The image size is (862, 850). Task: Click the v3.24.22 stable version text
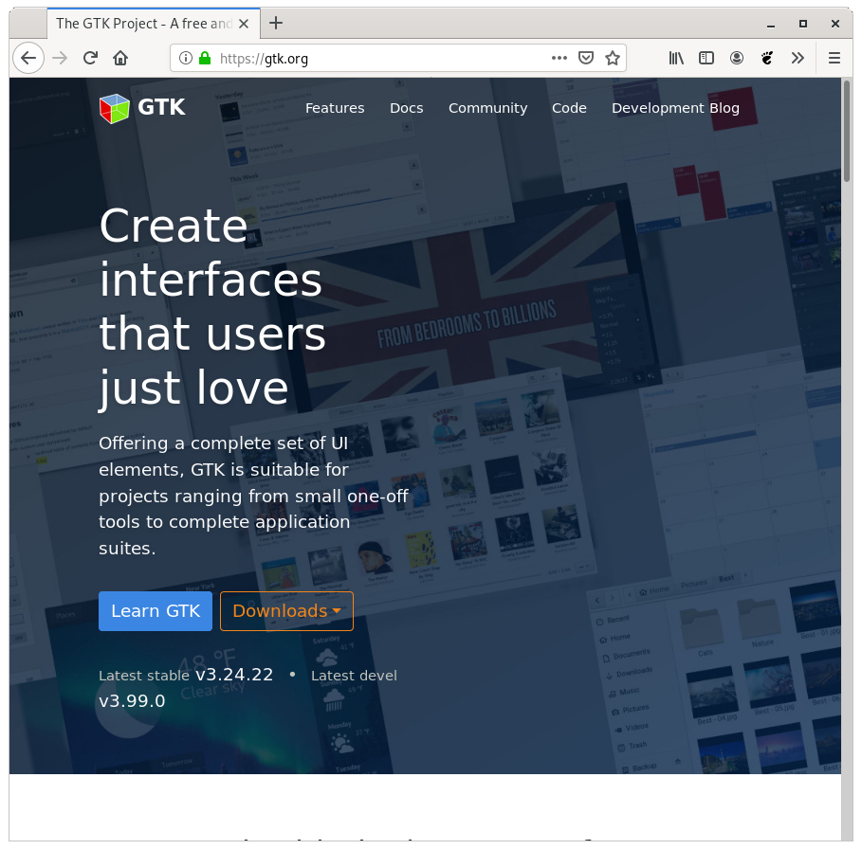[235, 674]
